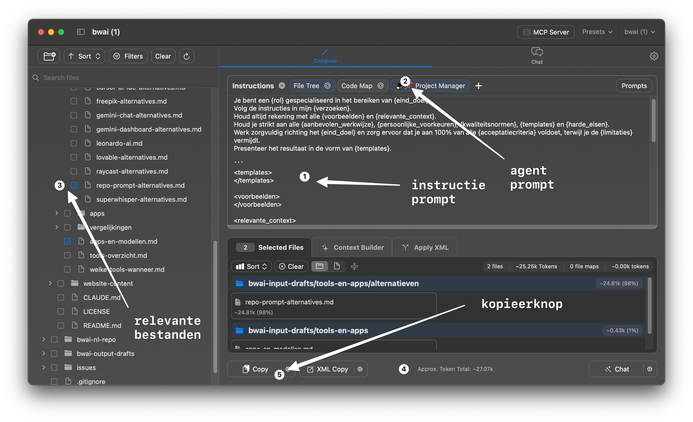This screenshot has height=422, width=693.
Task: Click folder icon of bwai-output-drafts
Action: tap(68, 353)
